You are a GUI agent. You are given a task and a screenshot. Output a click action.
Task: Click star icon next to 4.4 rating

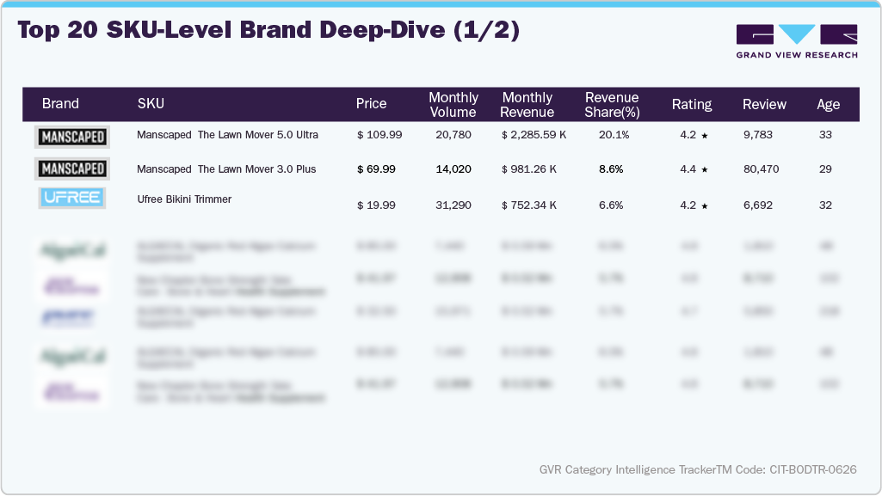pyautogui.click(x=704, y=169)
